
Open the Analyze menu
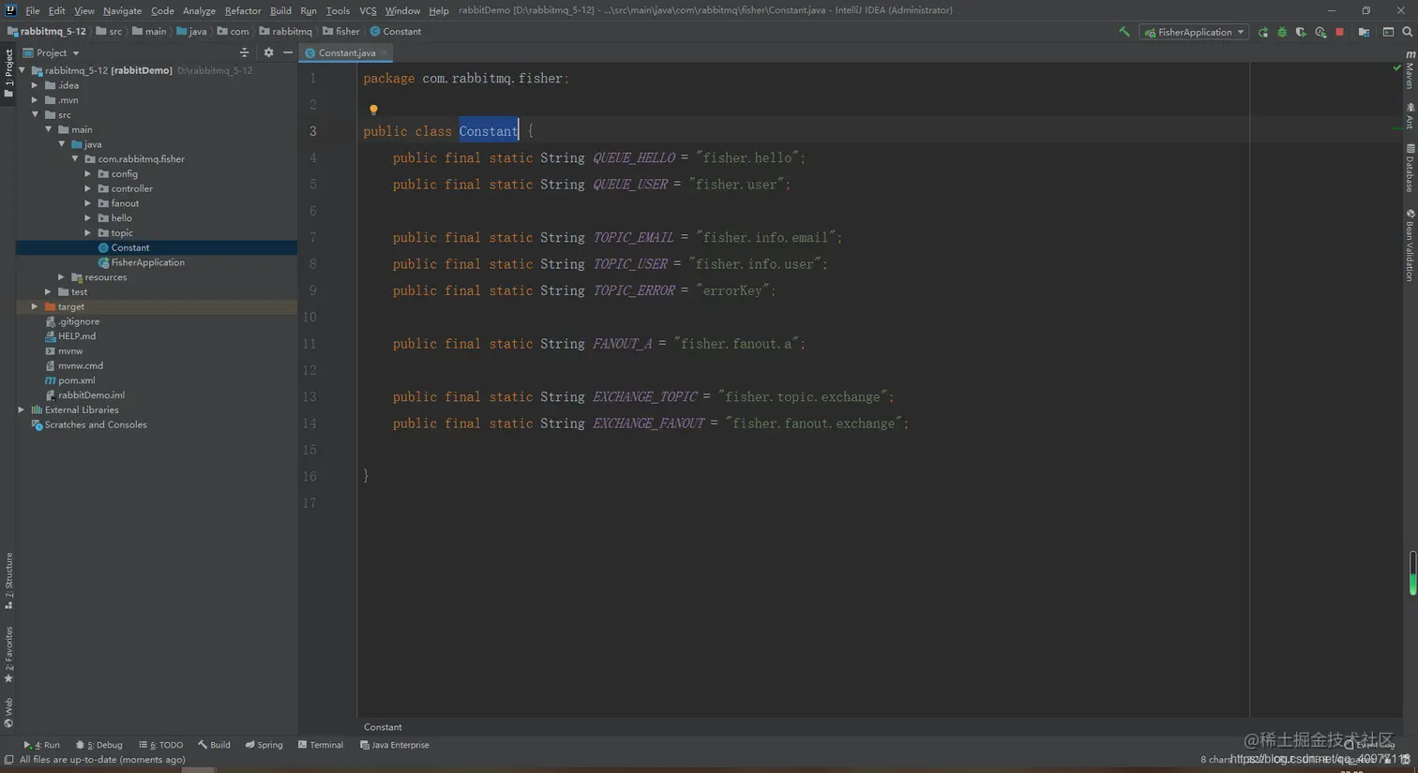(199, 10)
